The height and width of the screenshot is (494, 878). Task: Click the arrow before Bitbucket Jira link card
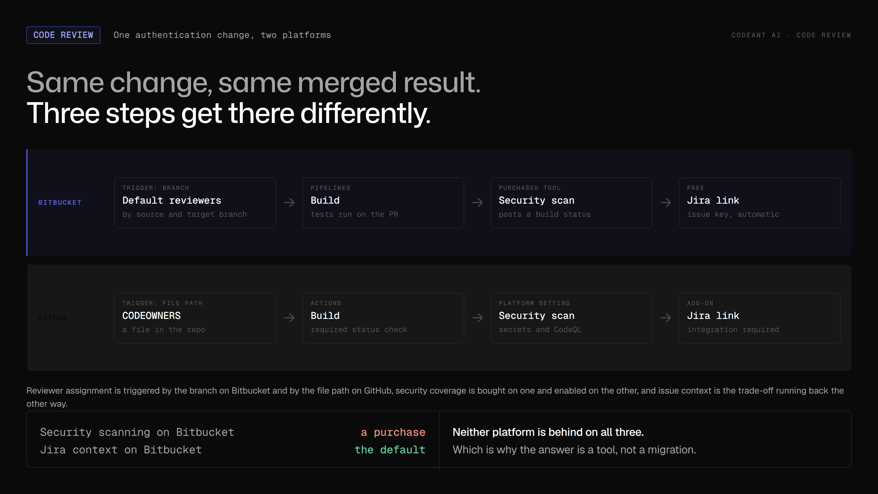pyautogui.click(x=665, y=203)
